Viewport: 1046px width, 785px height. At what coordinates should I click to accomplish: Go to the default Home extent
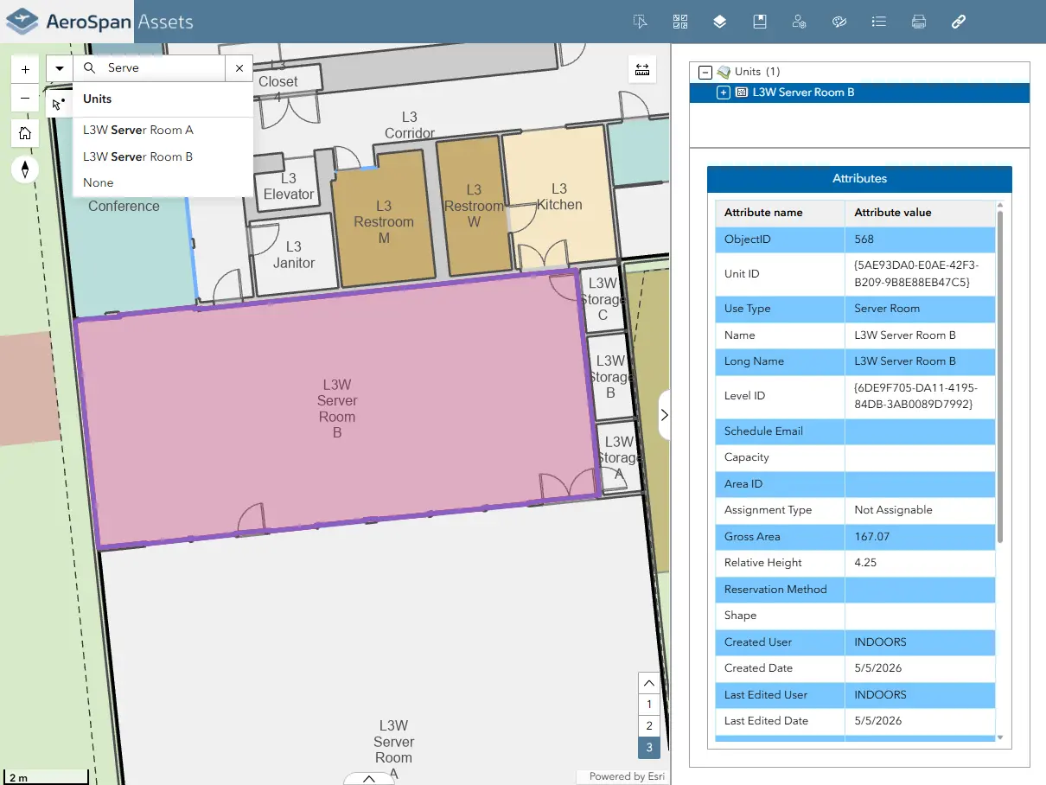point(25,133)
